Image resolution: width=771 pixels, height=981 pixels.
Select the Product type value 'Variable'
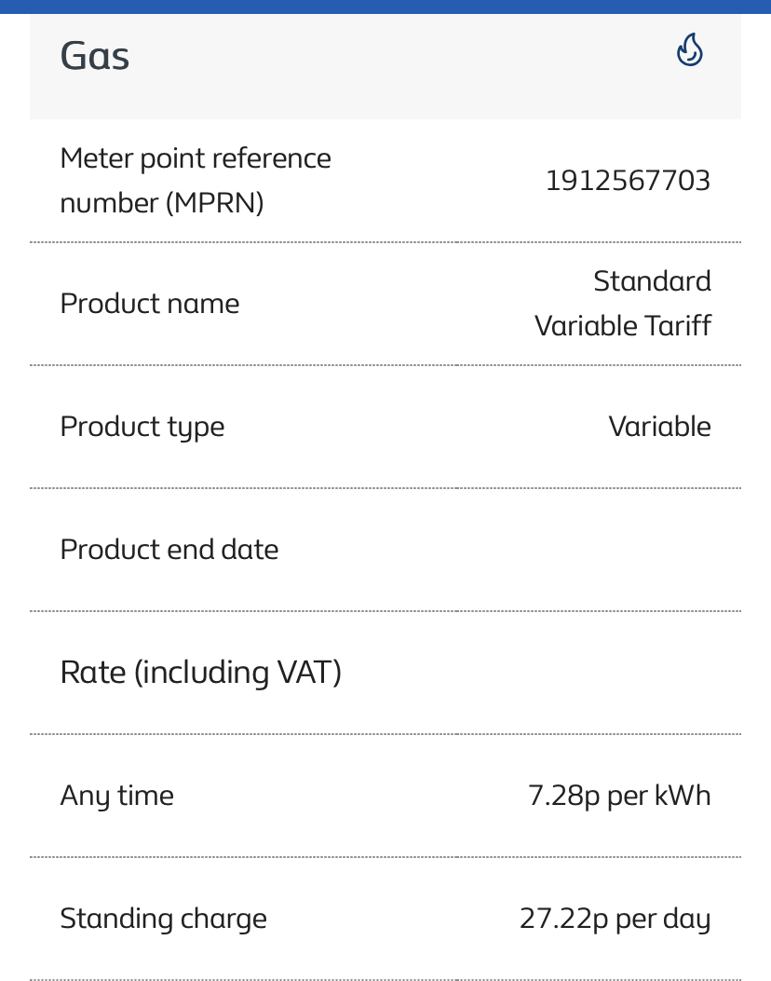[659, 427]
